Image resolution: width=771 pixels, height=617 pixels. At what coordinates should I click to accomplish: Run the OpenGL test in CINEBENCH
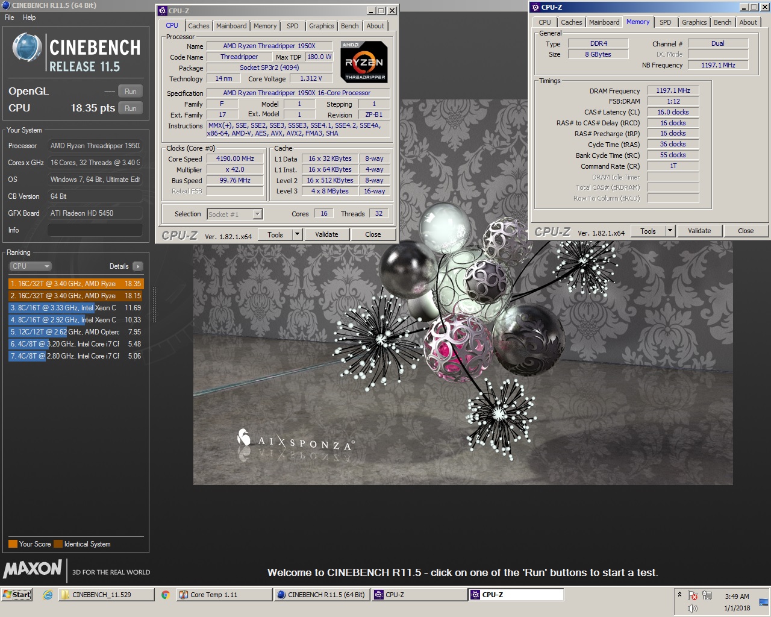pyautogui.click(x=130, y=92)
